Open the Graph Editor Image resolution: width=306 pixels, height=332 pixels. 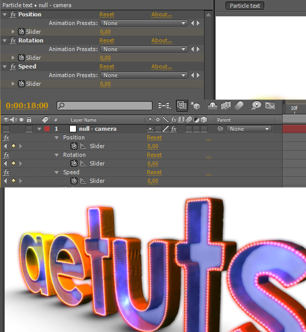270,105
